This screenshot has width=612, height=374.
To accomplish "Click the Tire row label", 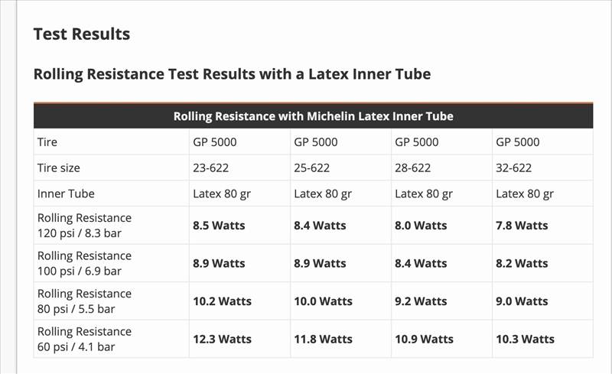I will (x=47, y=142).
